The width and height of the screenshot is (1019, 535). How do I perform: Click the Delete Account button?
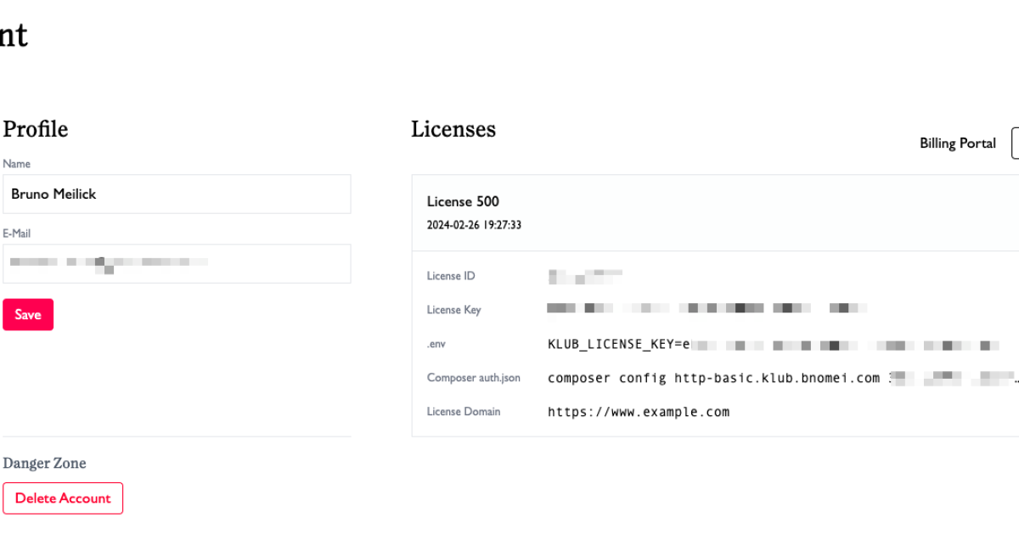(63, 498)
